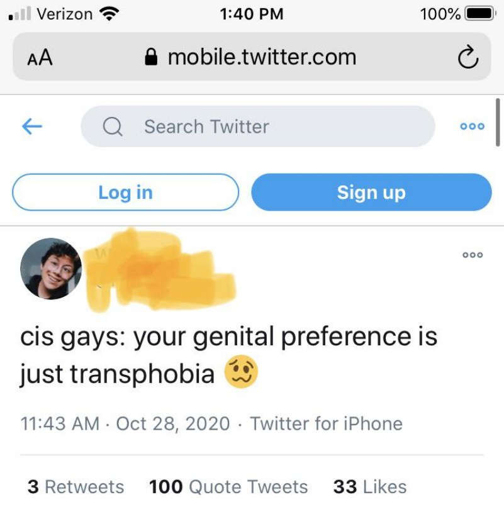
Task: Click the Twitter for iPhone source link
Action: [x=326, y=423]
